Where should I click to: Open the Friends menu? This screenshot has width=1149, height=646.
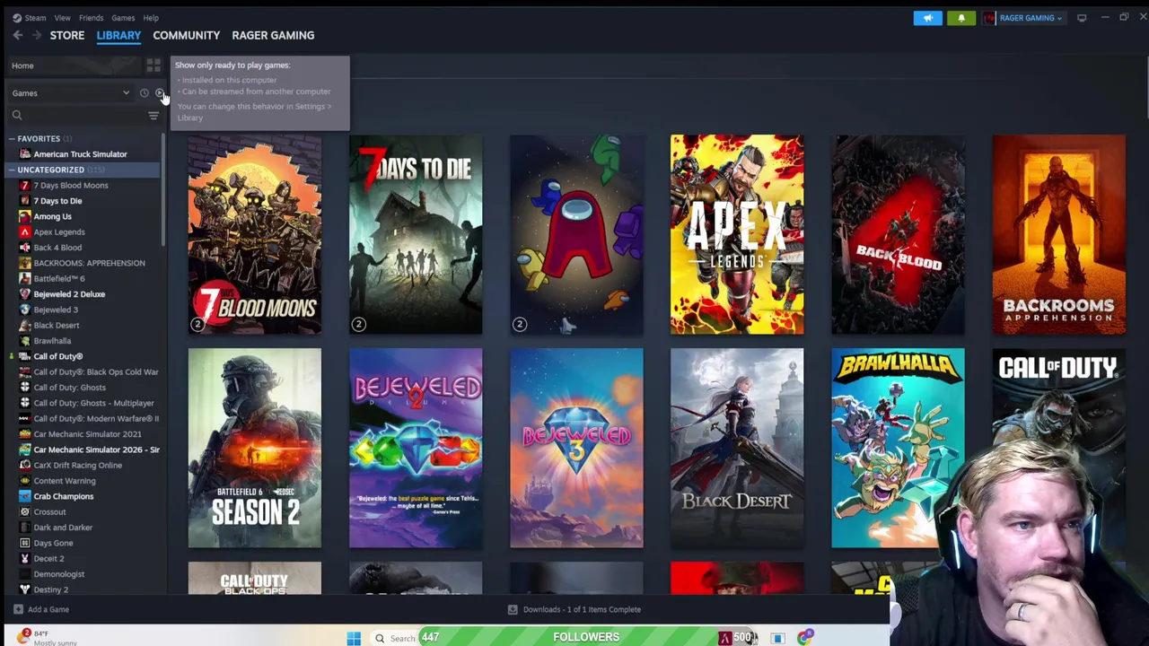click(x=91, y=18)
